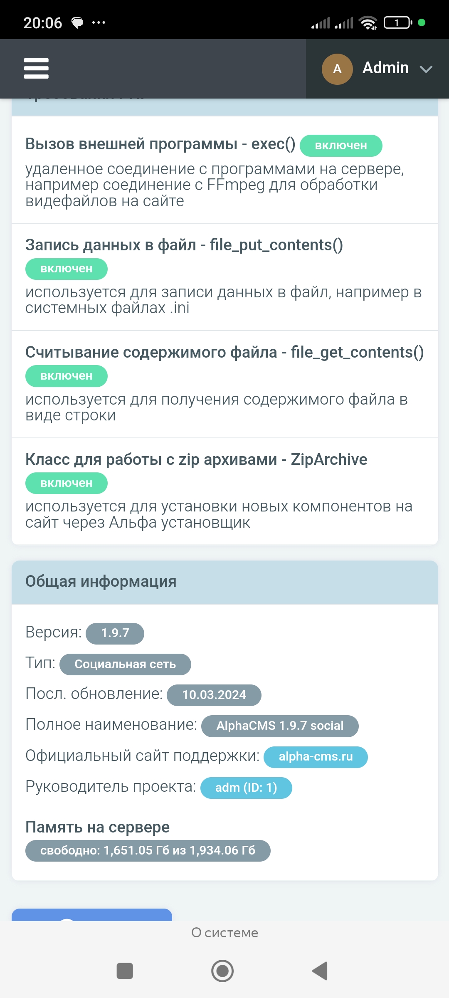
Task: Open the adm (ID: 1) profile link
Action: (x=246, y=788)
